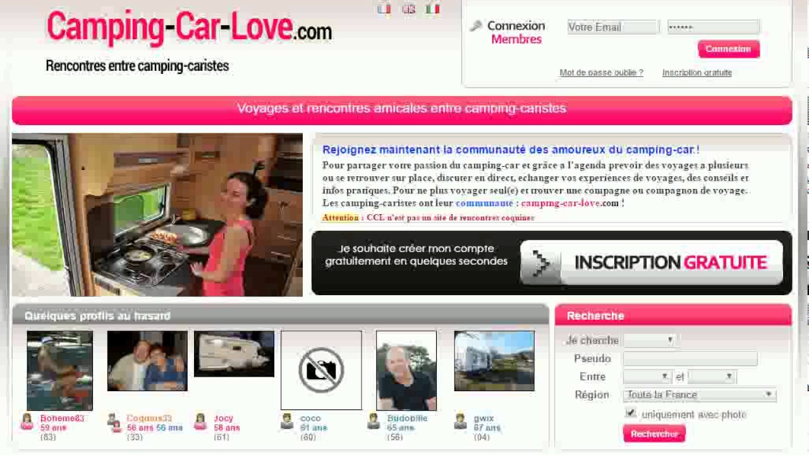Click the Rechercher button

654,434
